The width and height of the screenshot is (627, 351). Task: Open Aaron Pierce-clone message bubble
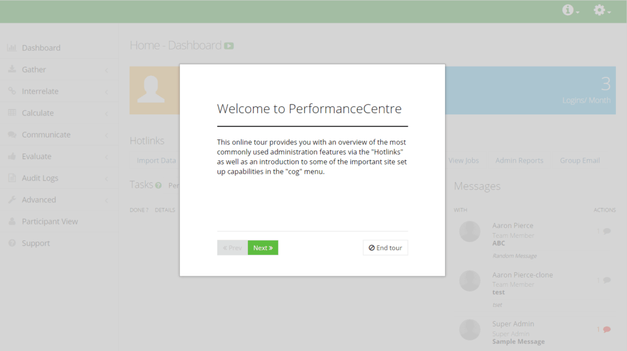point(607,280)
